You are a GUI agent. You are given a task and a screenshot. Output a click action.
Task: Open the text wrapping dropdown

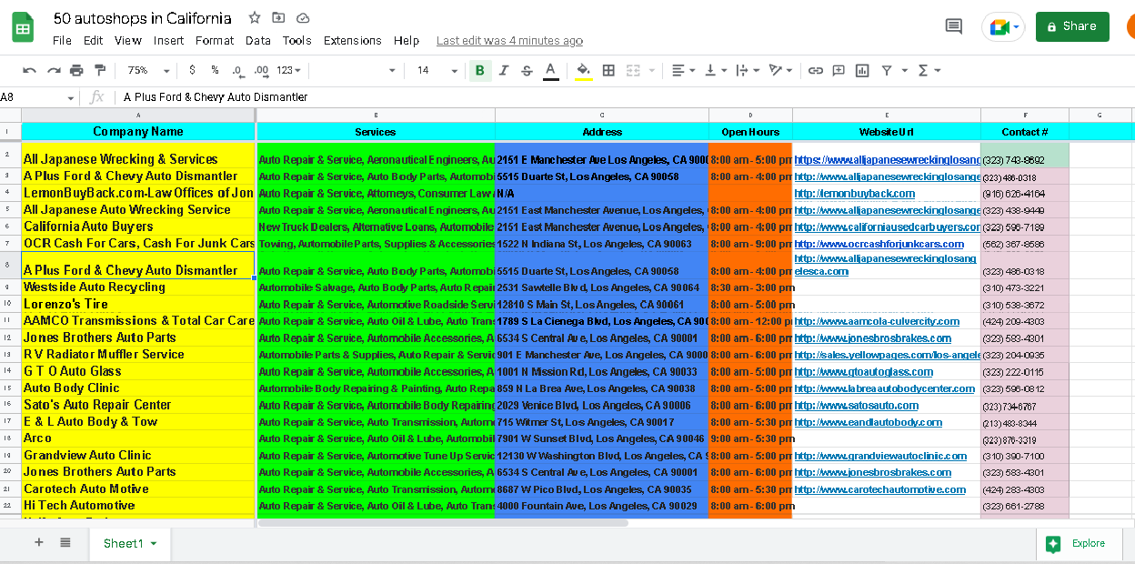(748, 70)
